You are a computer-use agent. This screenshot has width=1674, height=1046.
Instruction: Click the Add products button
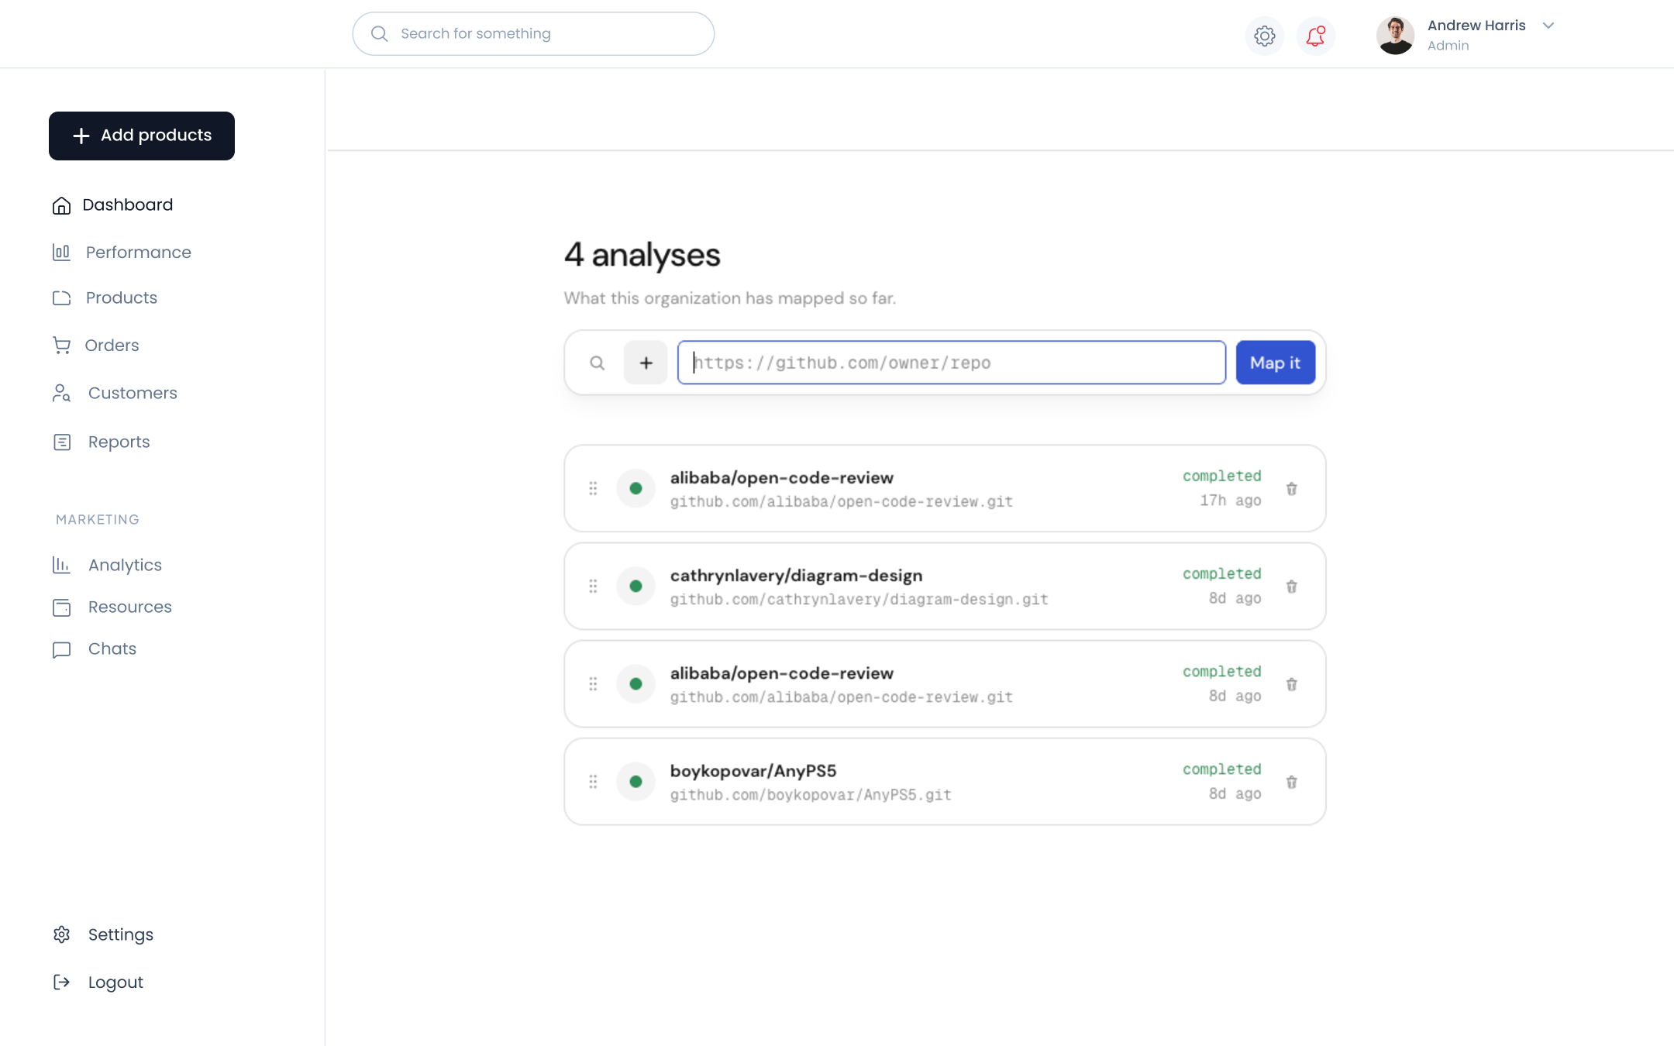(x=142, y=136)
